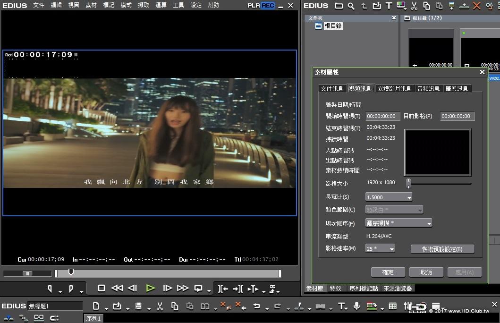Screen dimensions: 500x323
Task: Step back one frame in the player
Action: [132, 288]
